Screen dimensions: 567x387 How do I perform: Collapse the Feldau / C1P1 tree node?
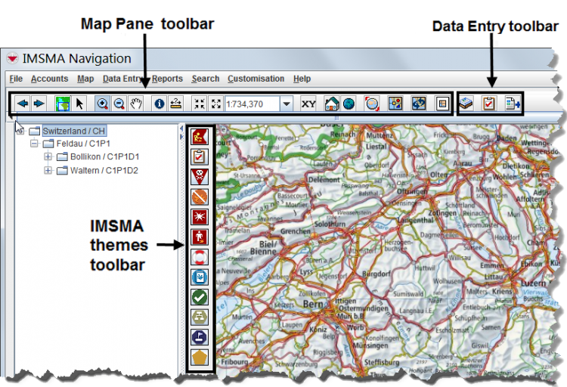[x=35, y=144]
